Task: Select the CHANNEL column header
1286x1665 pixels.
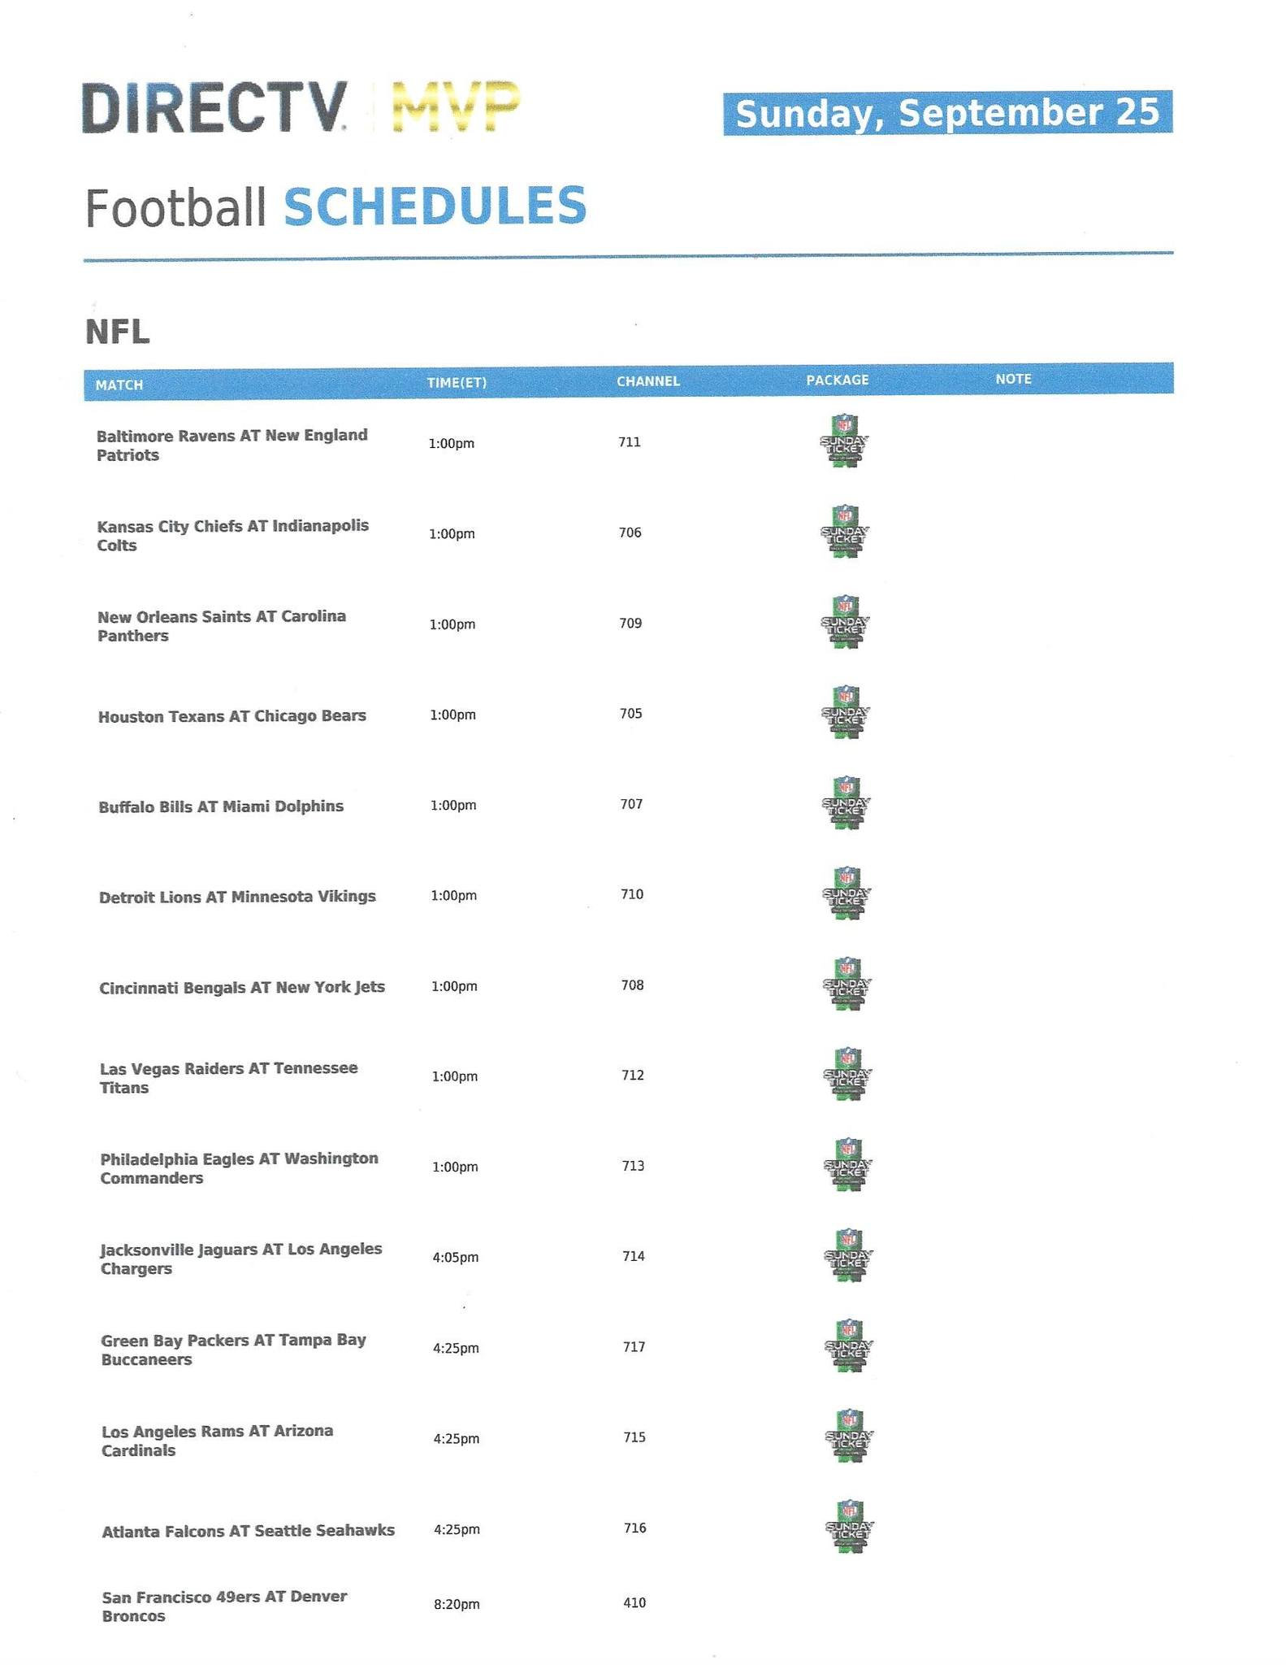Action: [x=647, y=381]
